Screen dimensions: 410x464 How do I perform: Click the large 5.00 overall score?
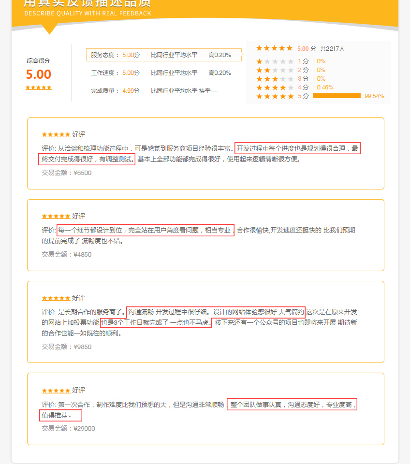[x=39, y=74]
